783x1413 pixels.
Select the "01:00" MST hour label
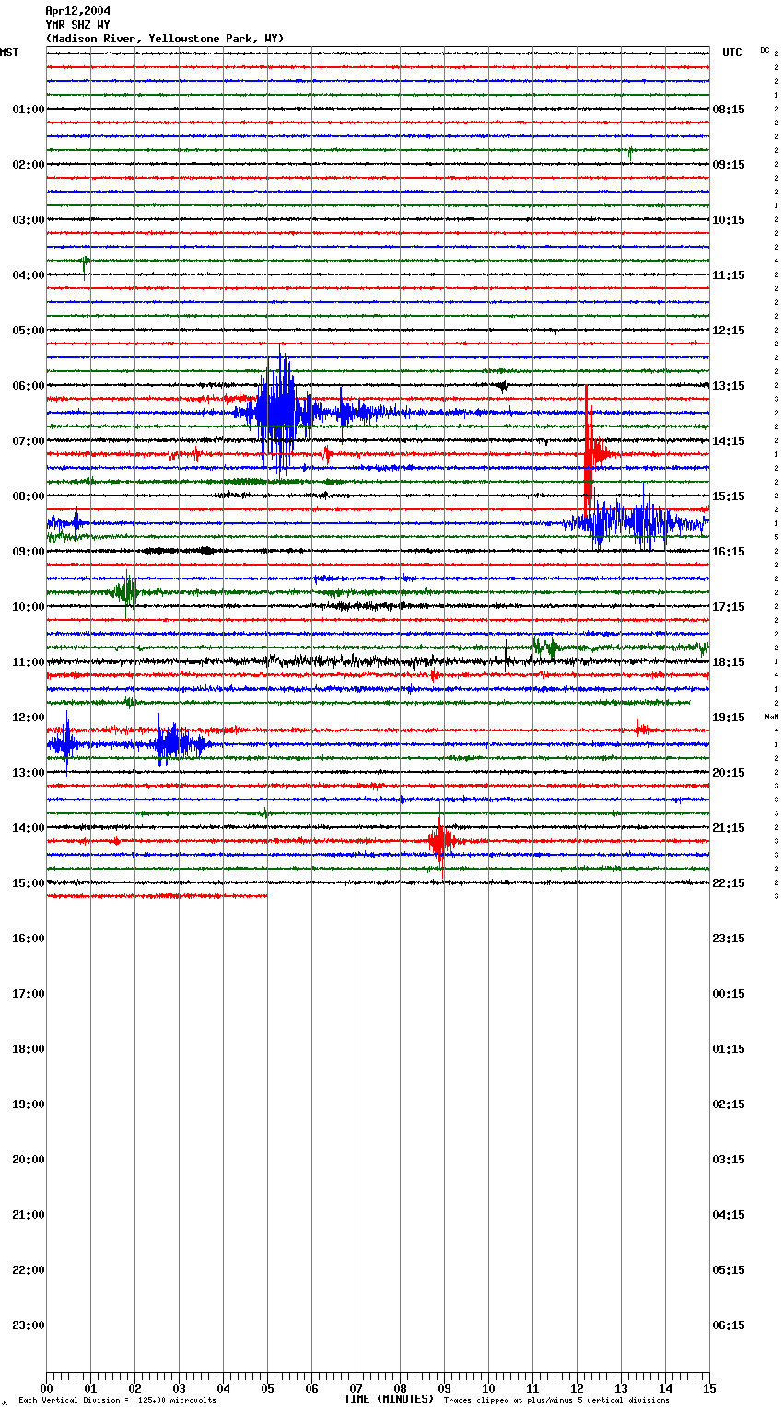point(29,110)
